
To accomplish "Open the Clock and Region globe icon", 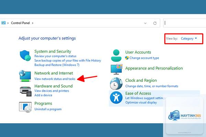I will click(116, 84).
